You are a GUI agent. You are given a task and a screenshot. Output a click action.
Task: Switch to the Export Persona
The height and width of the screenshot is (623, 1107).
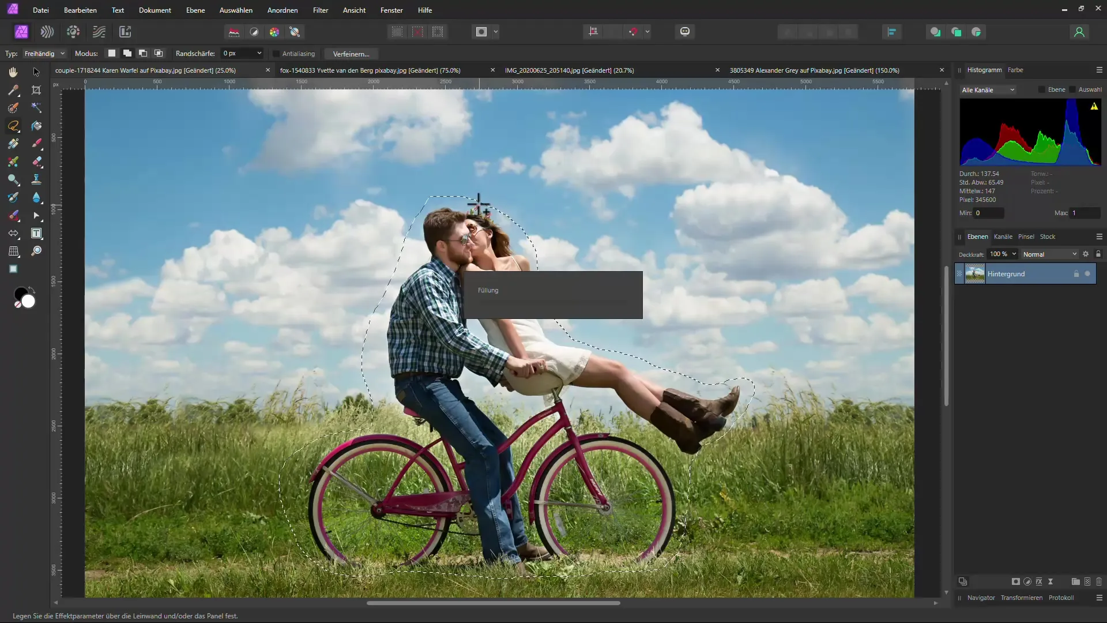coord(125,32)
